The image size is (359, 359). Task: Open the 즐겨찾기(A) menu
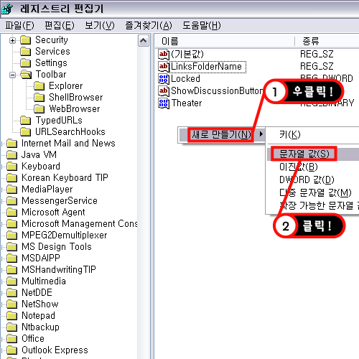(x=149, y=25)
